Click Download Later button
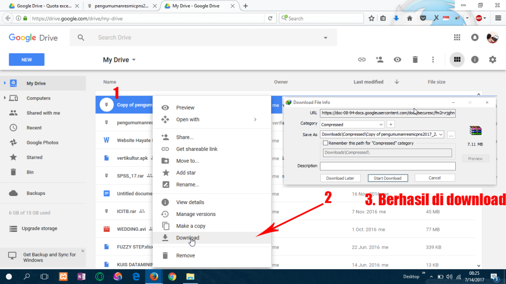Screen dimensions: 506x284 340,178
